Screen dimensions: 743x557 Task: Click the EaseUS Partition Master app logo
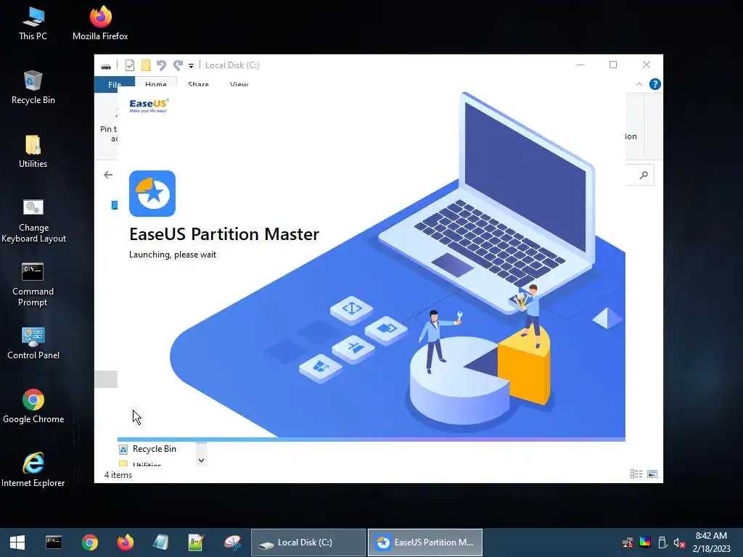point(152,194)
